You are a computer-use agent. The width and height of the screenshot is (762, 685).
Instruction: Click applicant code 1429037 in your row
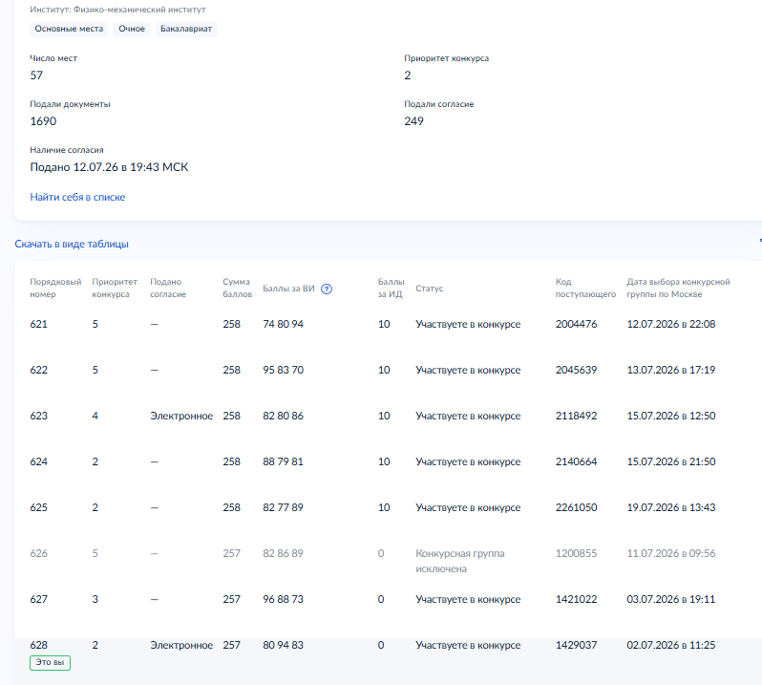click(577, 645)
